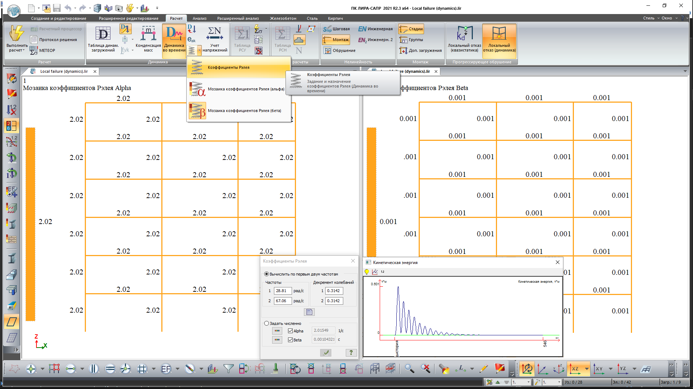
Task: Open the filter (funnel) tool below the model
Action: click(x=228, y=368)
